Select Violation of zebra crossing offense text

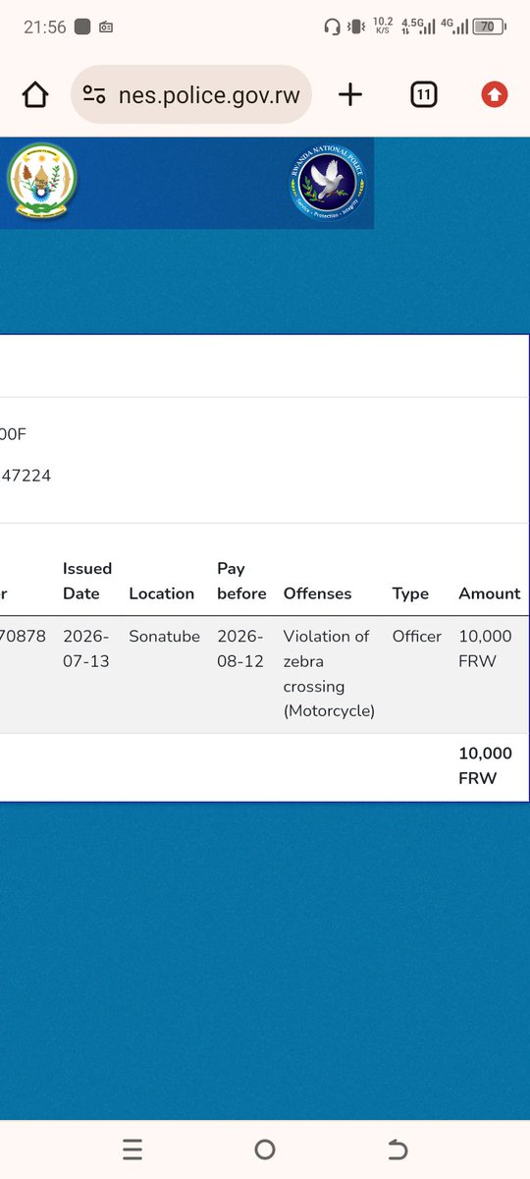(x=329, y=673)
